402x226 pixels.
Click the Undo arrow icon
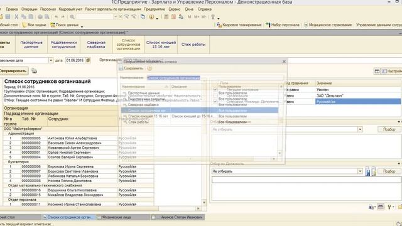(57, 17)
